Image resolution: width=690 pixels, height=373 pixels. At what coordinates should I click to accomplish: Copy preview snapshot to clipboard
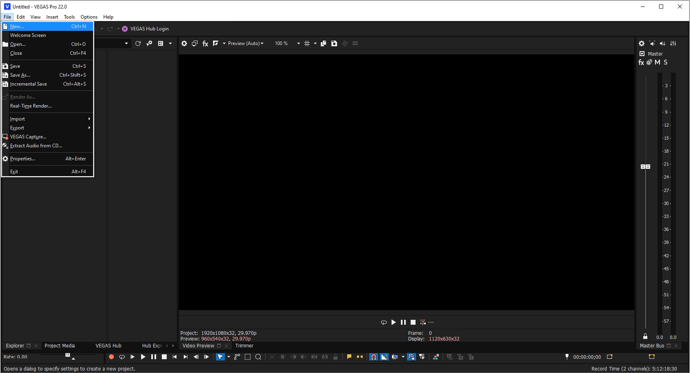[x=324, y=43]
